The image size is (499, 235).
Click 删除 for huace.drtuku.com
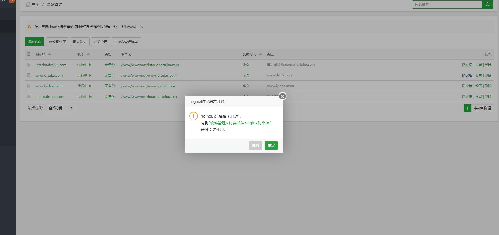click(x=488, y=96)
